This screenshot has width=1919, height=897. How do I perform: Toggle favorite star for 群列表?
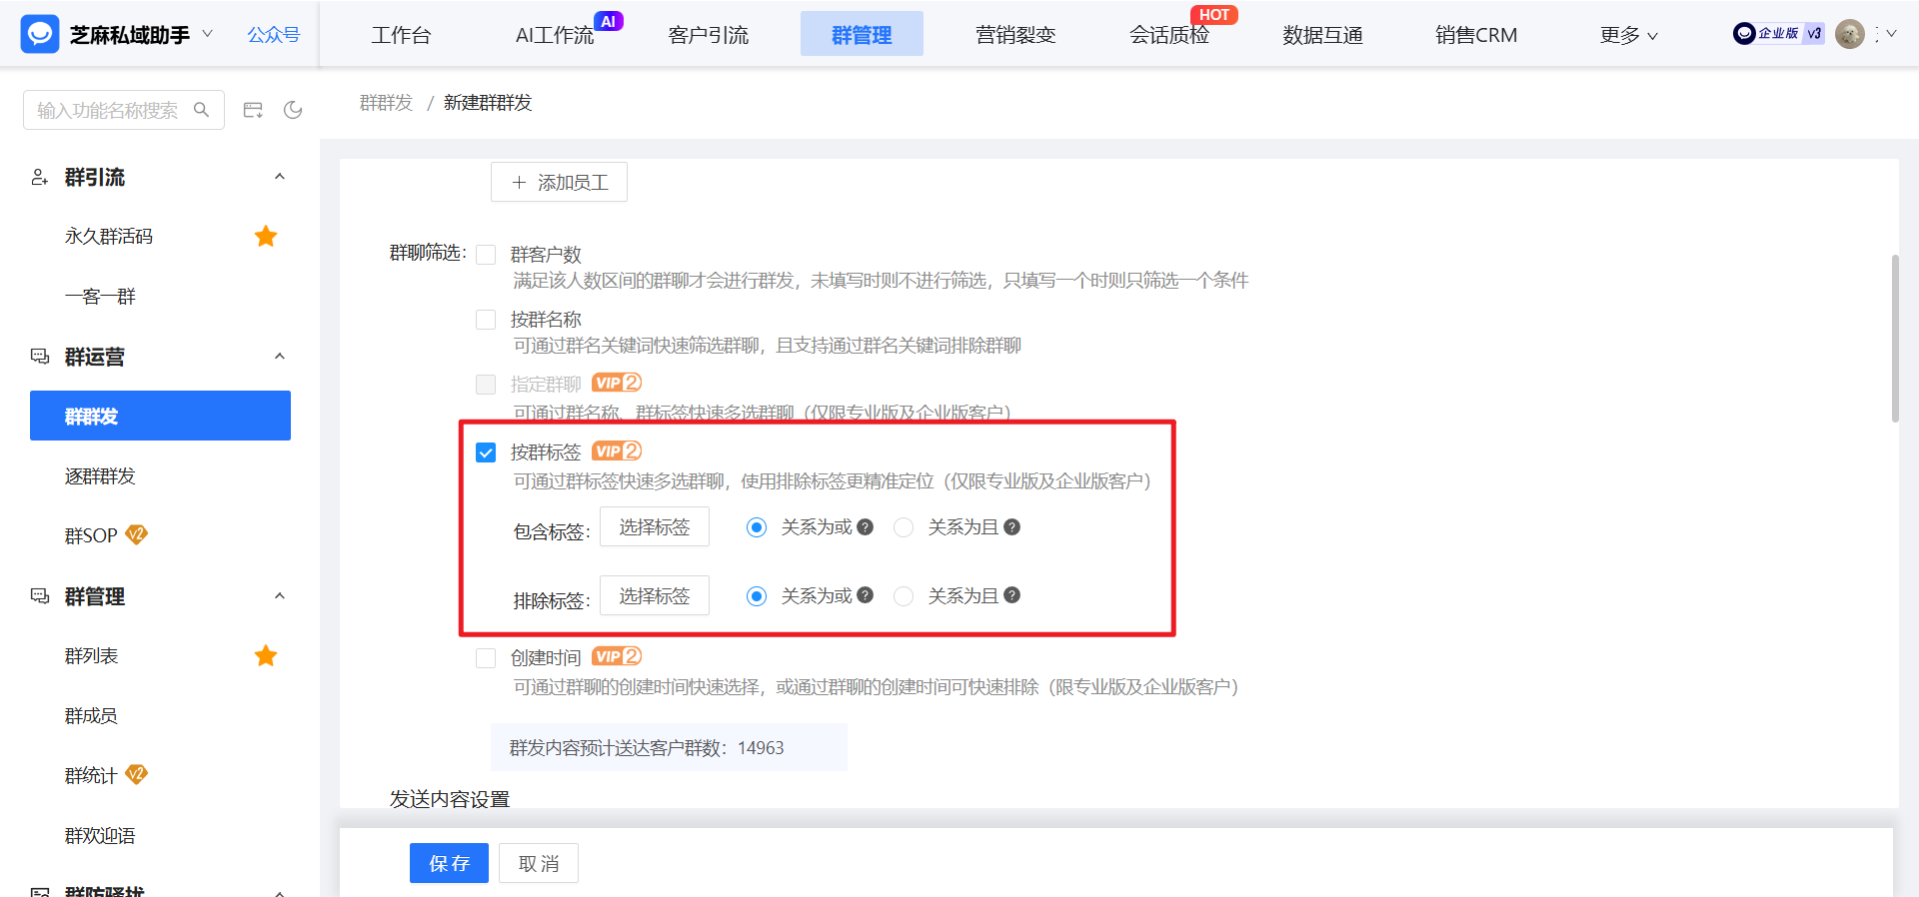click(x=266, y=656)
